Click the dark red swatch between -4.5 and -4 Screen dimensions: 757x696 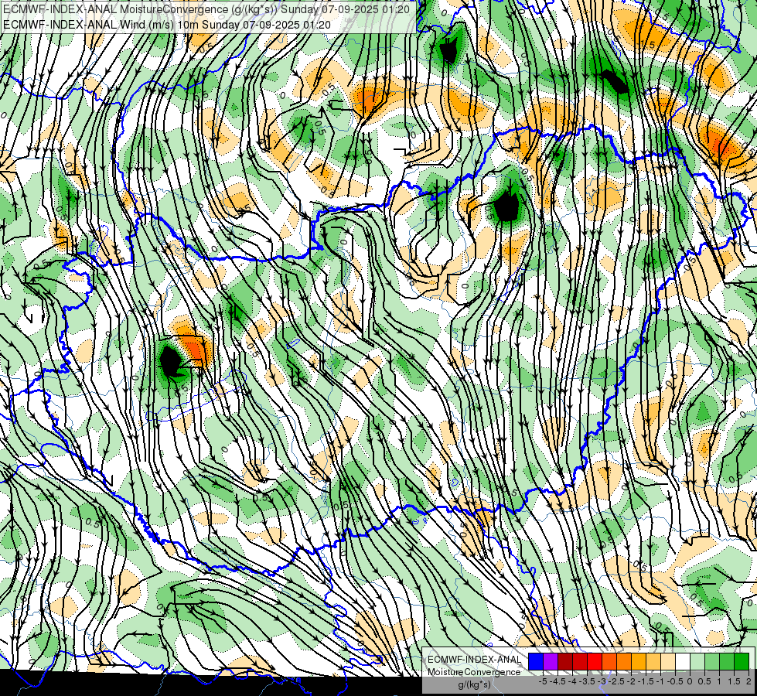[565, 661]
